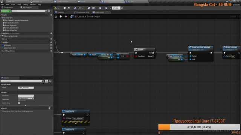The height and width of the screenshot is (135, 241).
Task: Switch to the Components tab
Action: click(8, 7)
